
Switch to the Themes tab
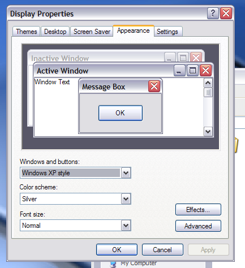(27, 32)
